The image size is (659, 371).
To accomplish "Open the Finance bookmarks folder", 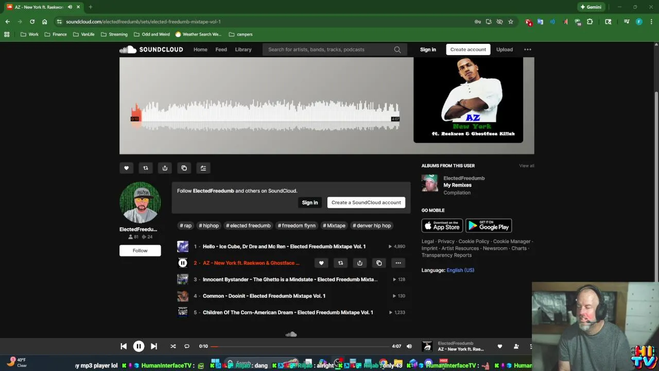I will pos(55,35).
